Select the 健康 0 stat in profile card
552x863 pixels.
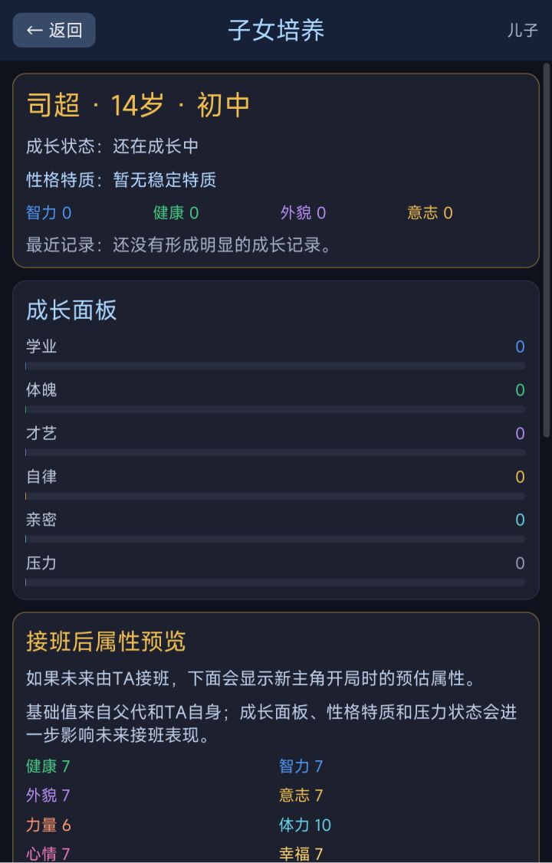click(x=176, y=212)
